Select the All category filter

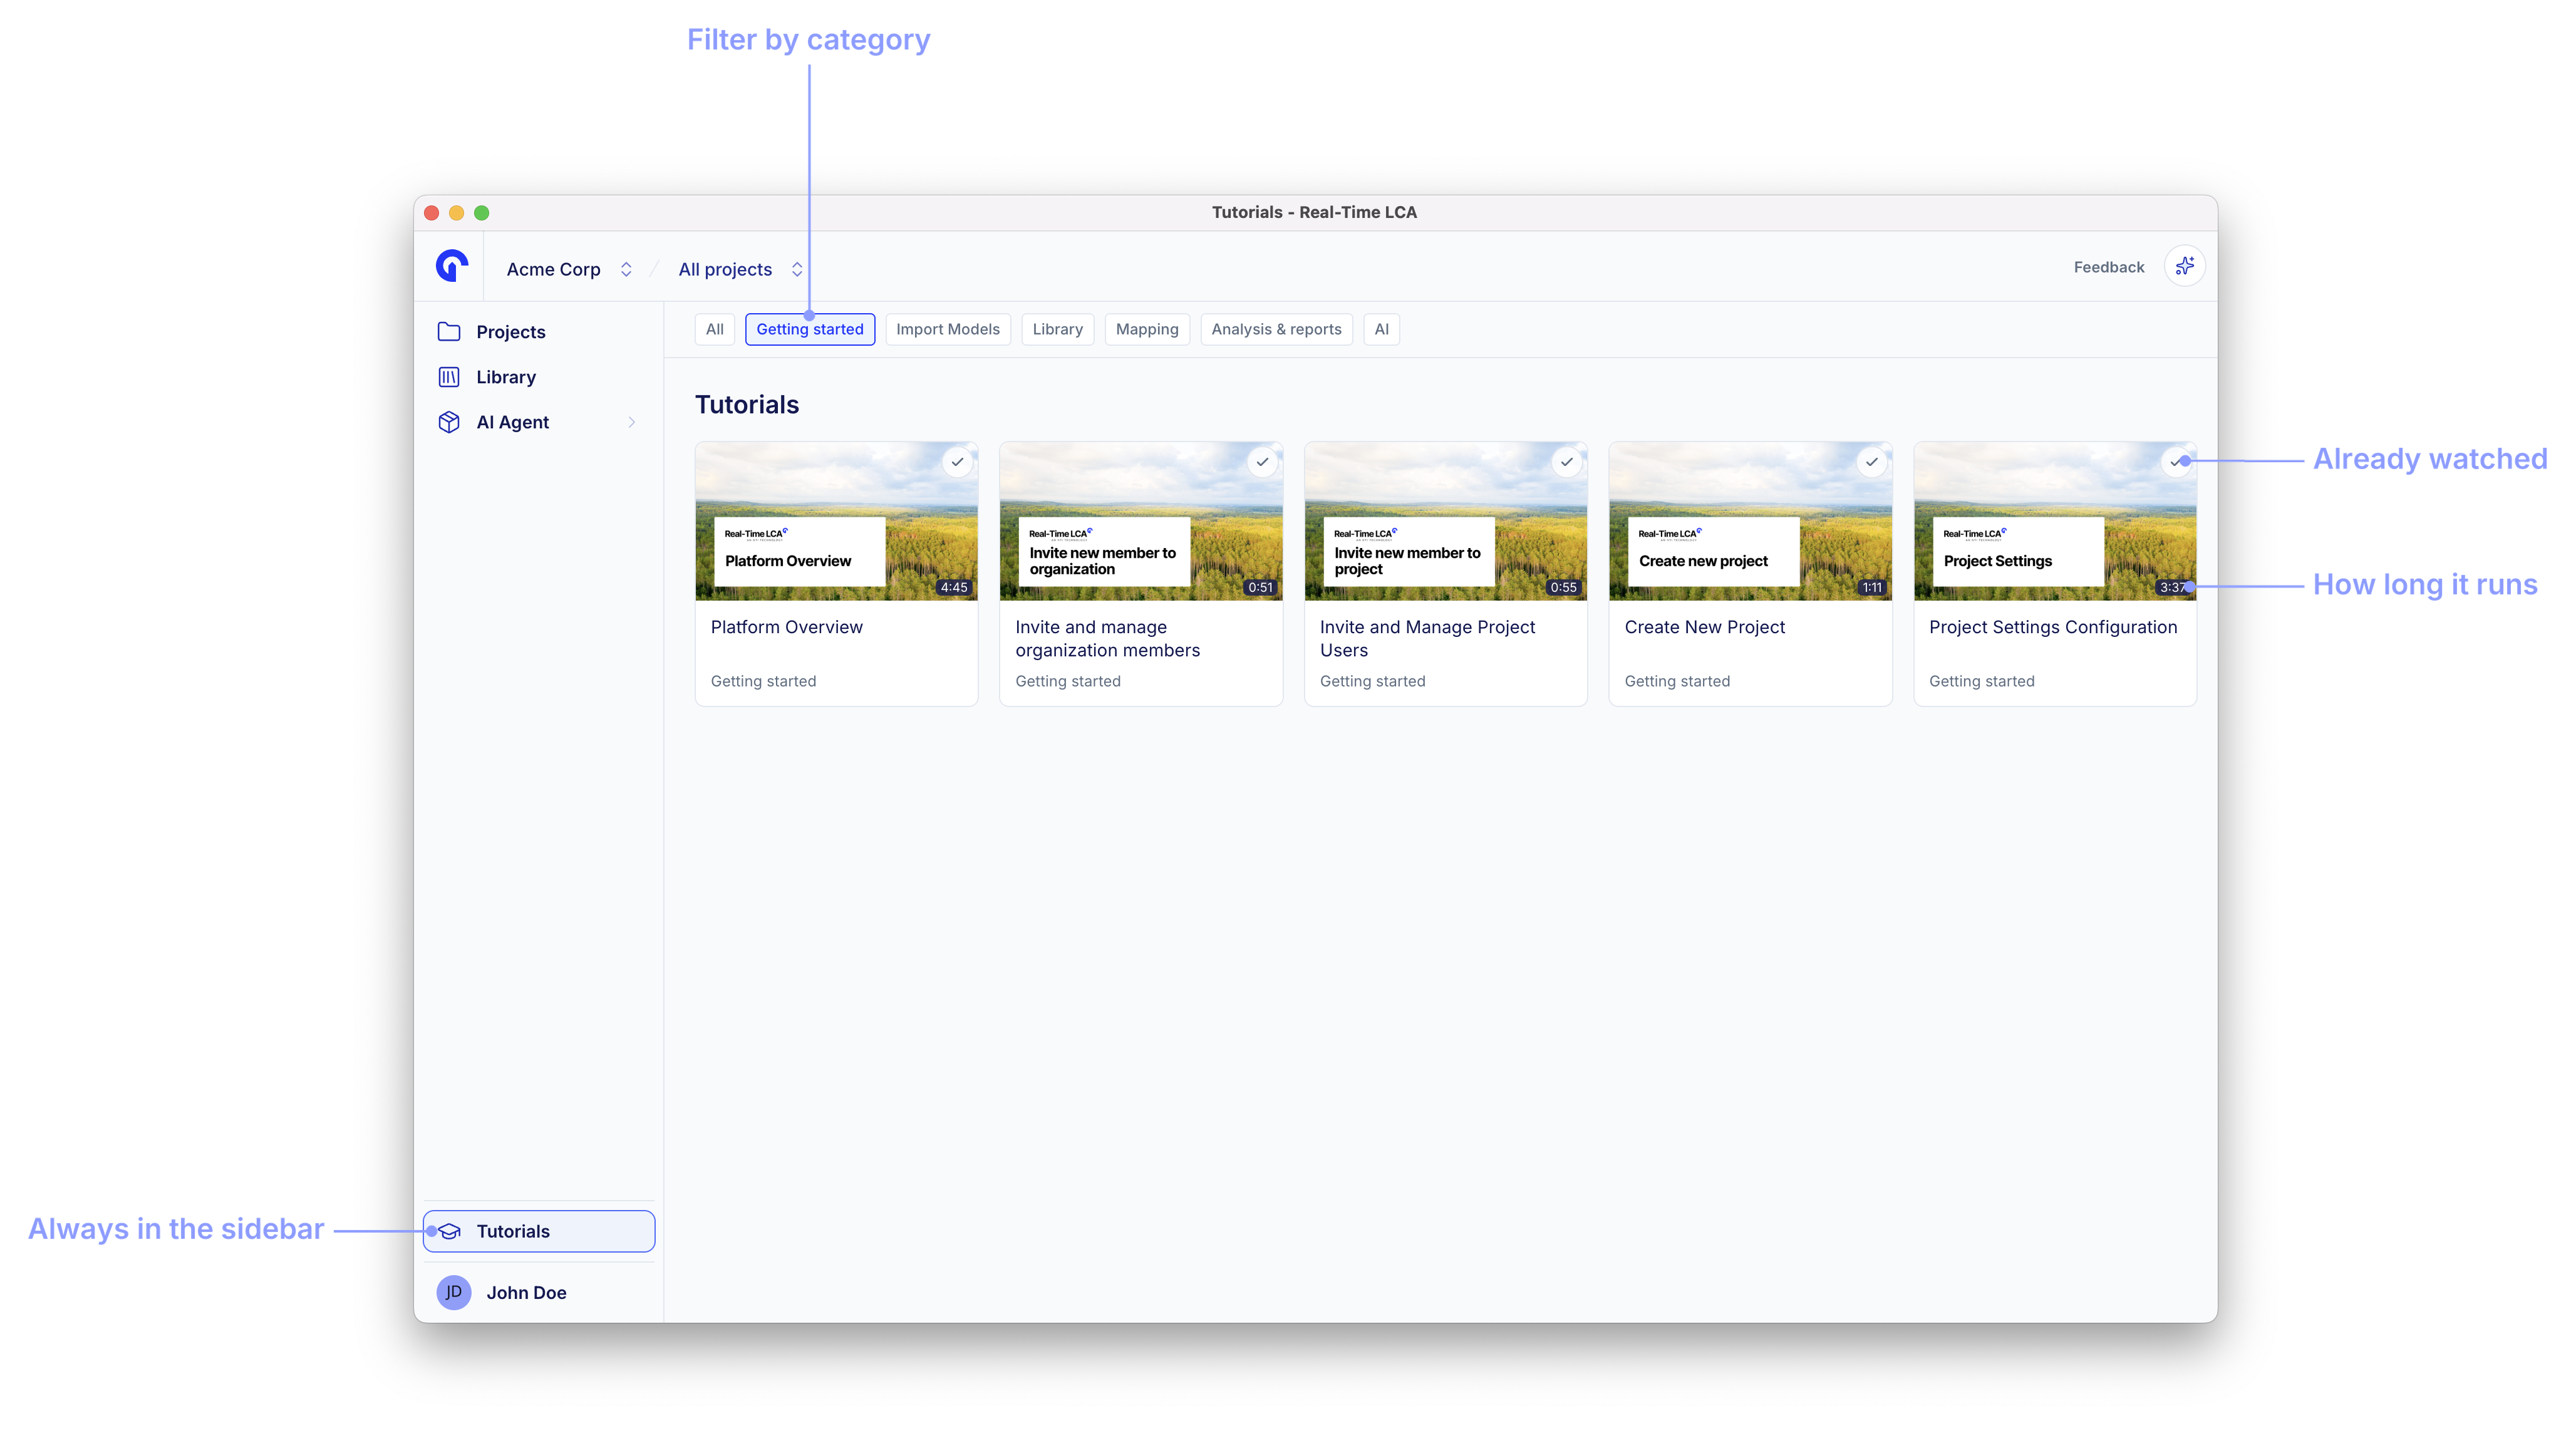coord(714,329)
